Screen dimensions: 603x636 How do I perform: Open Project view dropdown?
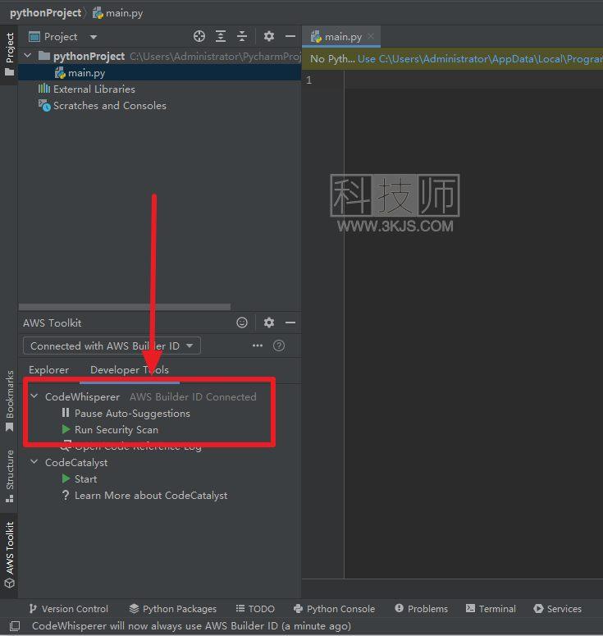[94, 37]
